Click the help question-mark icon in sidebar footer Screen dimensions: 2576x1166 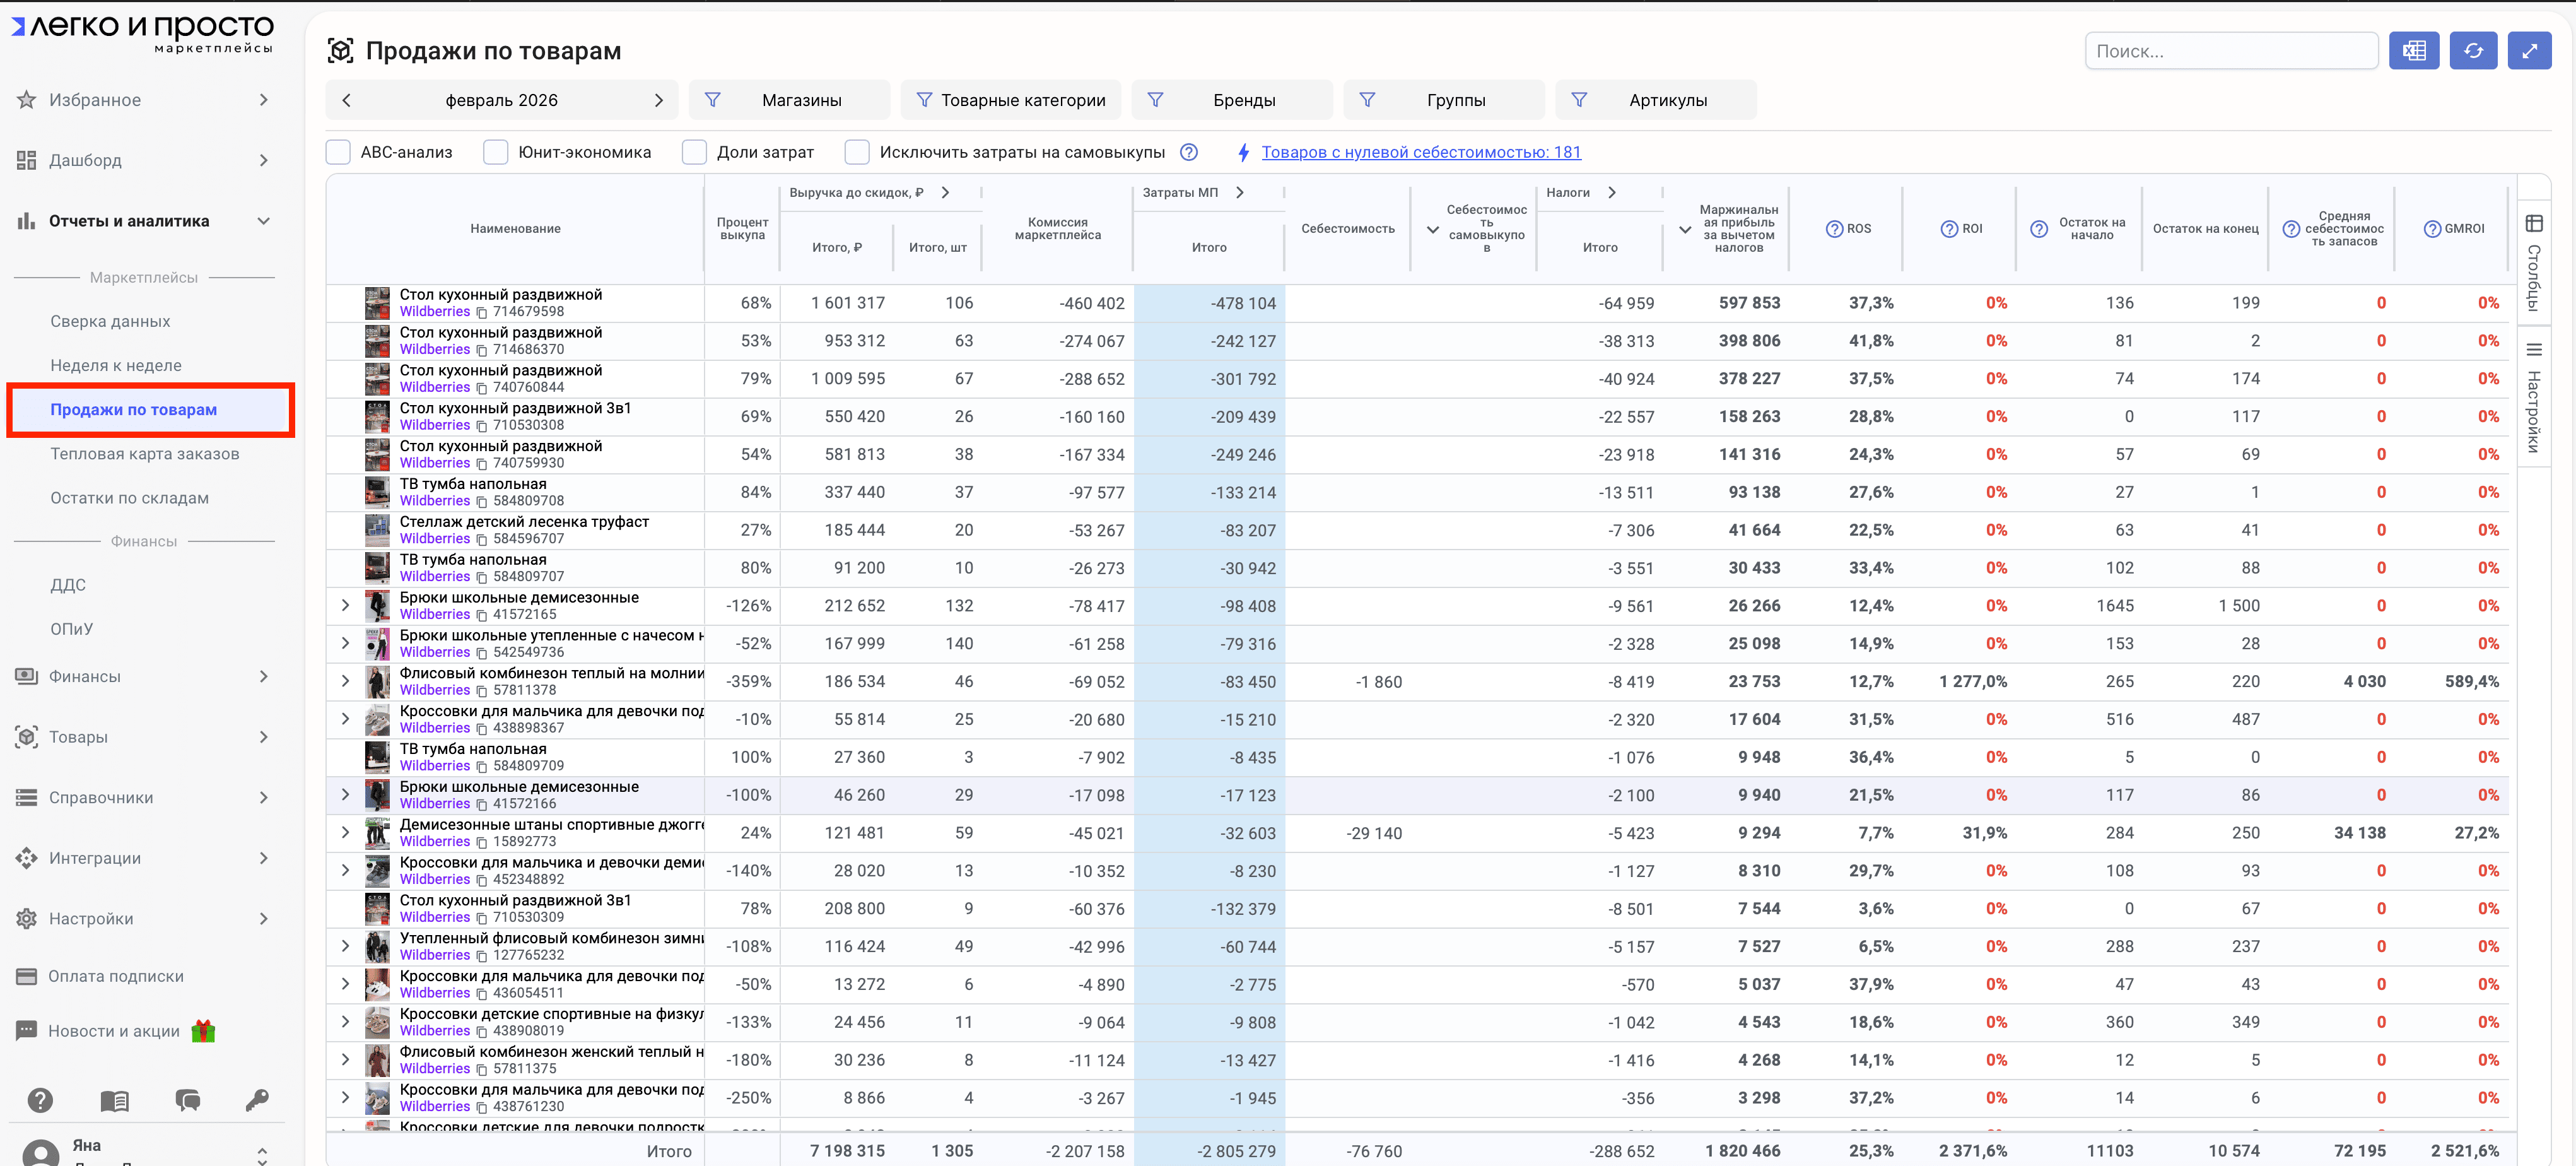click(x=40, y=1100)
